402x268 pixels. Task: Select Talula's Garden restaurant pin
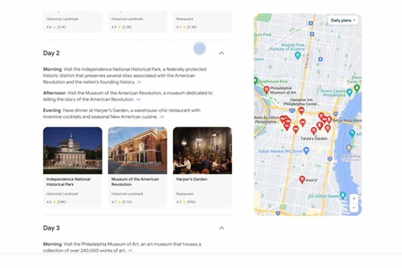point(314,131)
